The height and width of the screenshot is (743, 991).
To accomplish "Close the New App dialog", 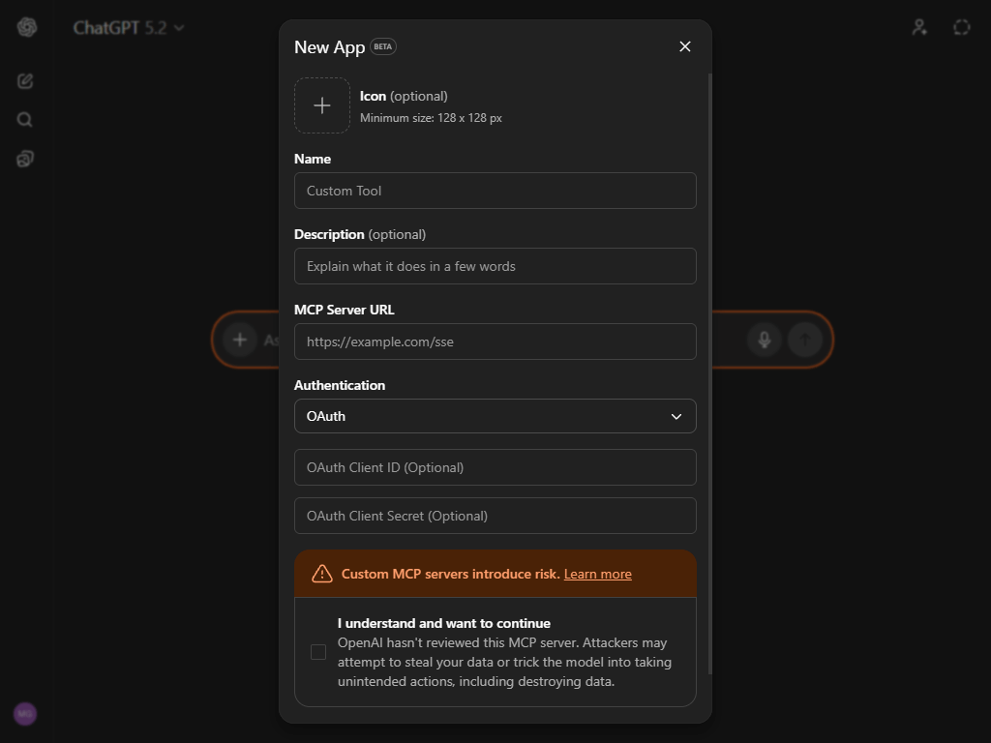I will click(685, 46).
